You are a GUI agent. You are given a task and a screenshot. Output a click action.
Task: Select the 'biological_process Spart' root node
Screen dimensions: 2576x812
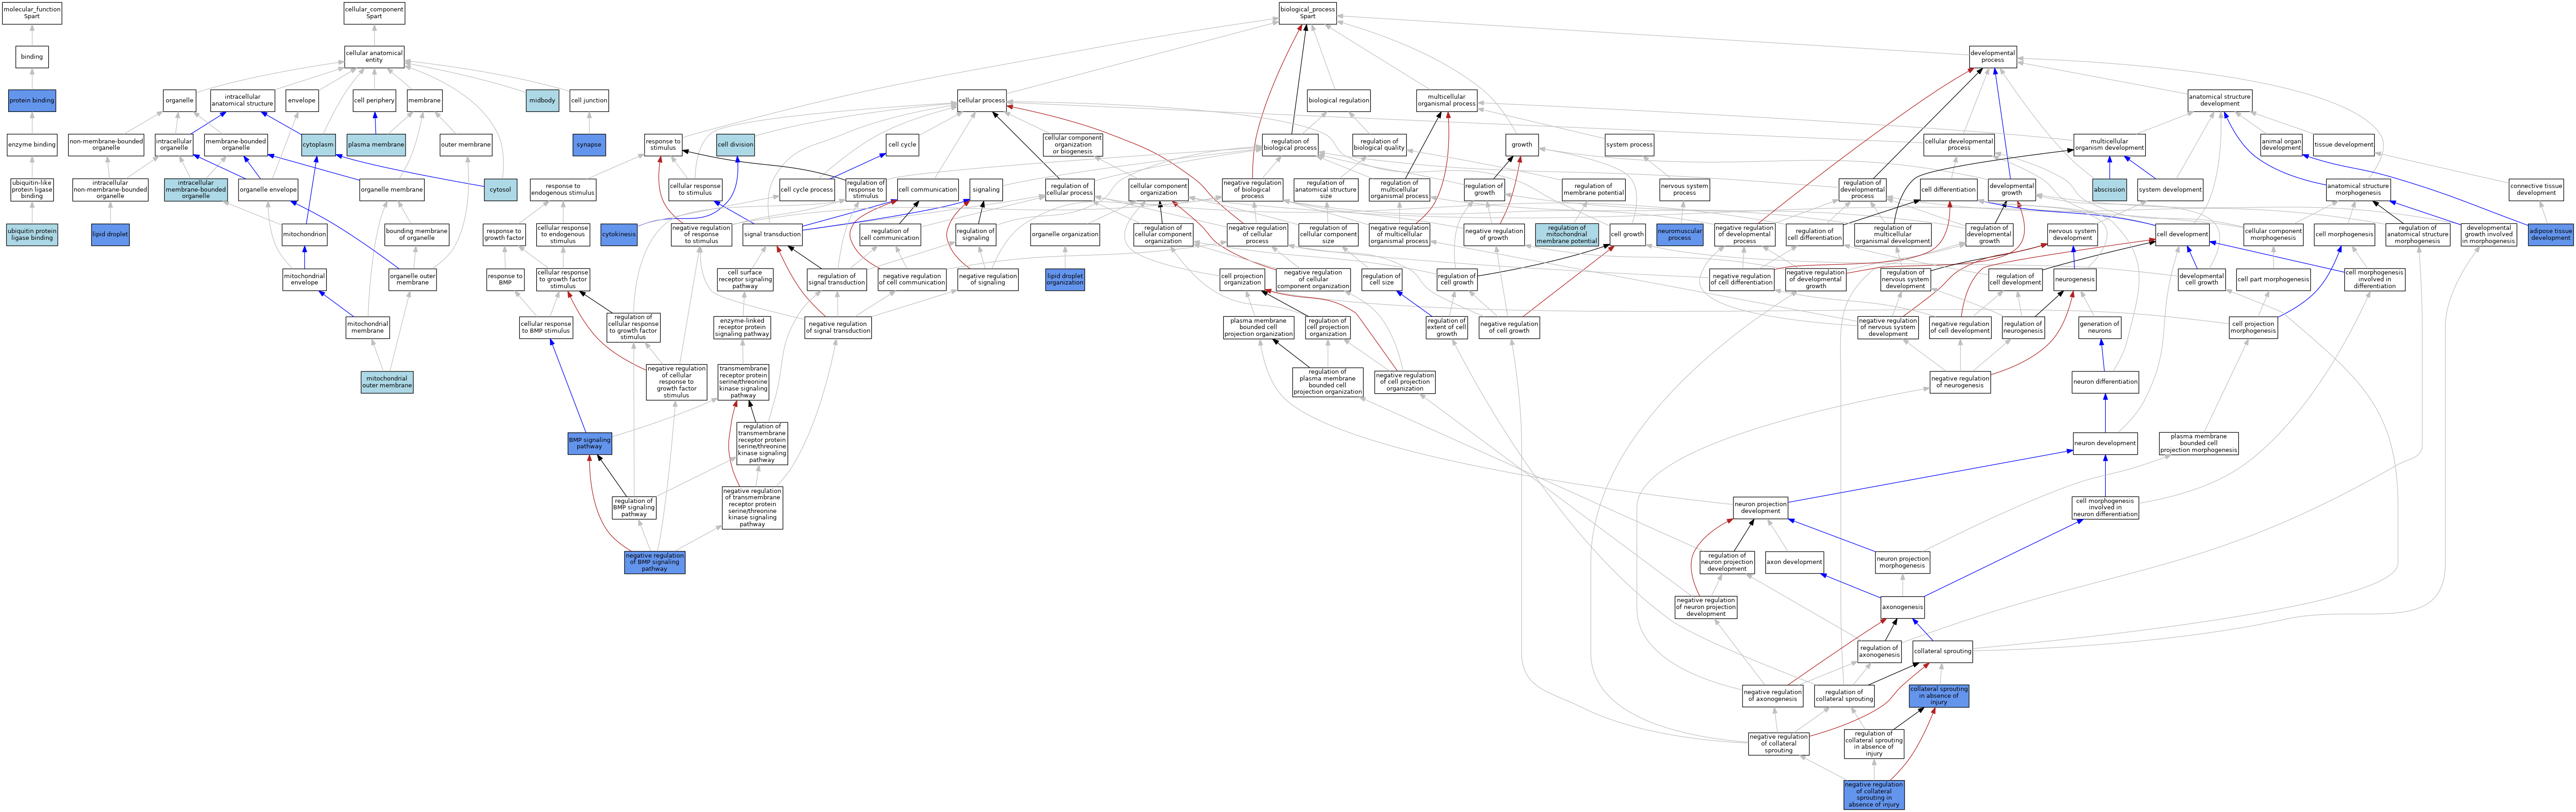point(1307,13)
